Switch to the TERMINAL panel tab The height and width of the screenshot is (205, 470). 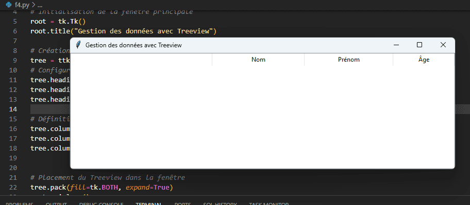coord(149,204)
